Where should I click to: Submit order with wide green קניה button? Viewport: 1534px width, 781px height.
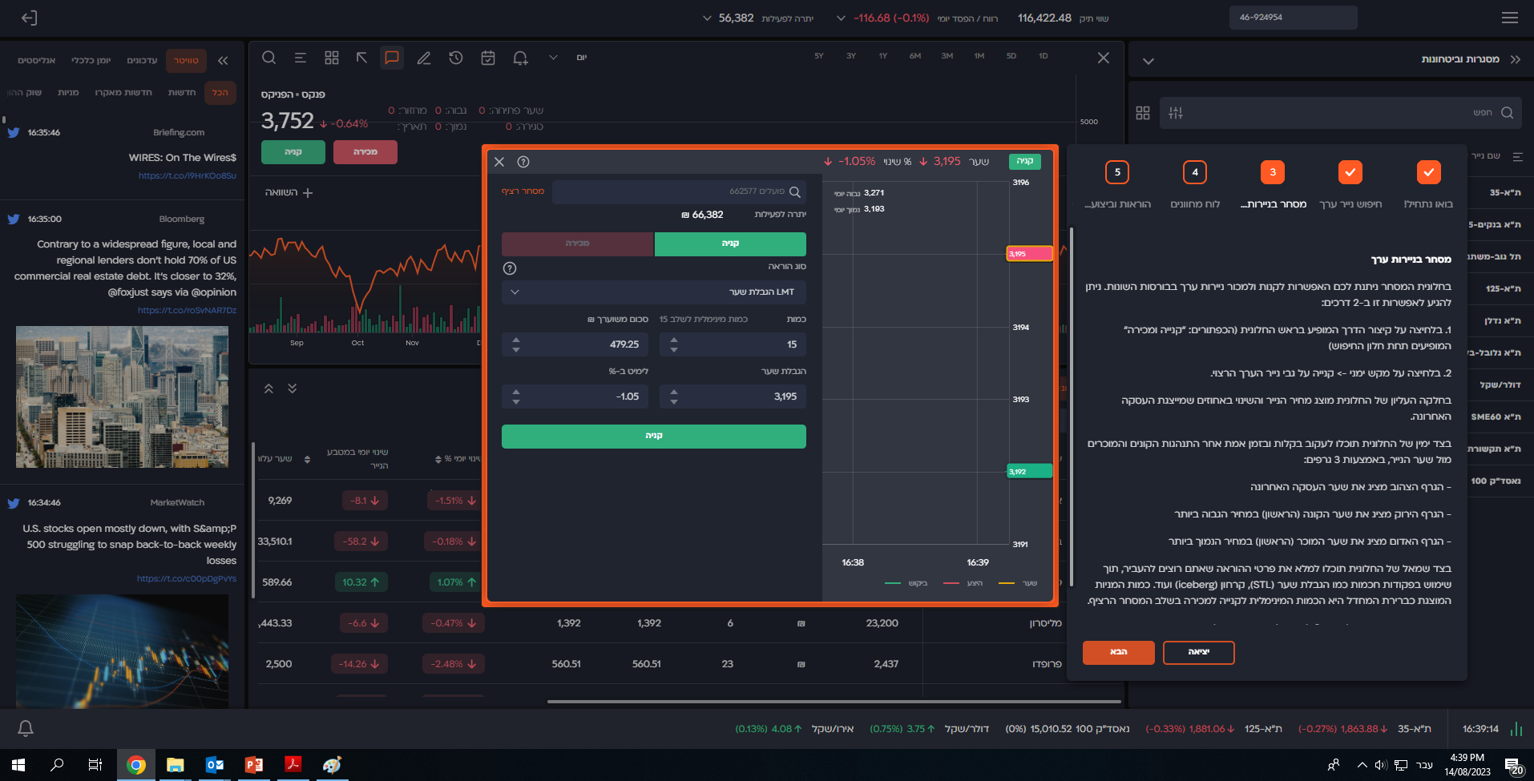[x=653, y=436]
